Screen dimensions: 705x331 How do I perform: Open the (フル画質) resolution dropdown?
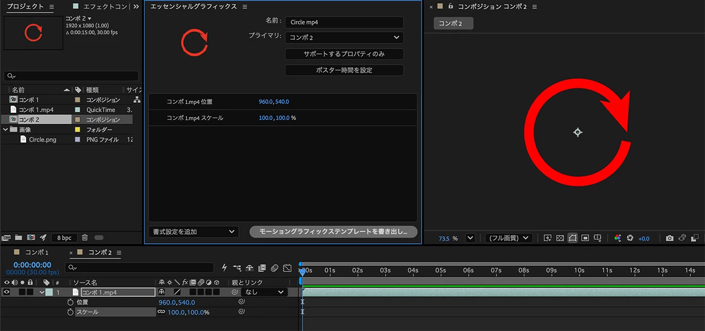[508, 238]
